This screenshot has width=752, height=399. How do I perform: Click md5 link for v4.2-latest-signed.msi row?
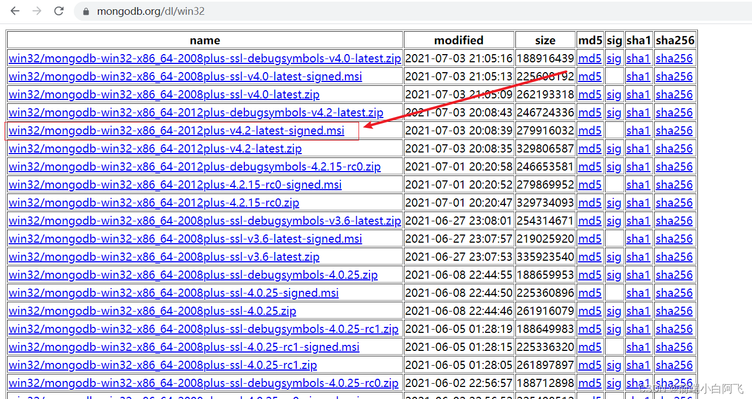tap(590, 131)
